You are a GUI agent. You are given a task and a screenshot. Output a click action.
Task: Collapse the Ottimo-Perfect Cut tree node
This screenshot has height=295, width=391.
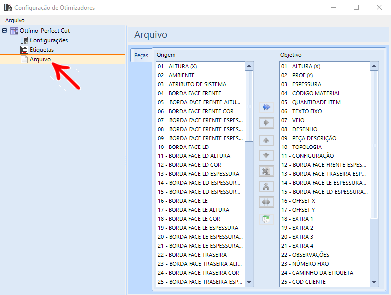pos(5,31)
